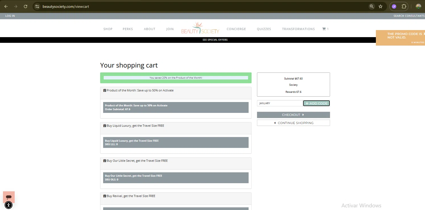This screenshot has height=210, width=425.
Task: Open the Extensions puzzle menu
Action: [404, 6]
